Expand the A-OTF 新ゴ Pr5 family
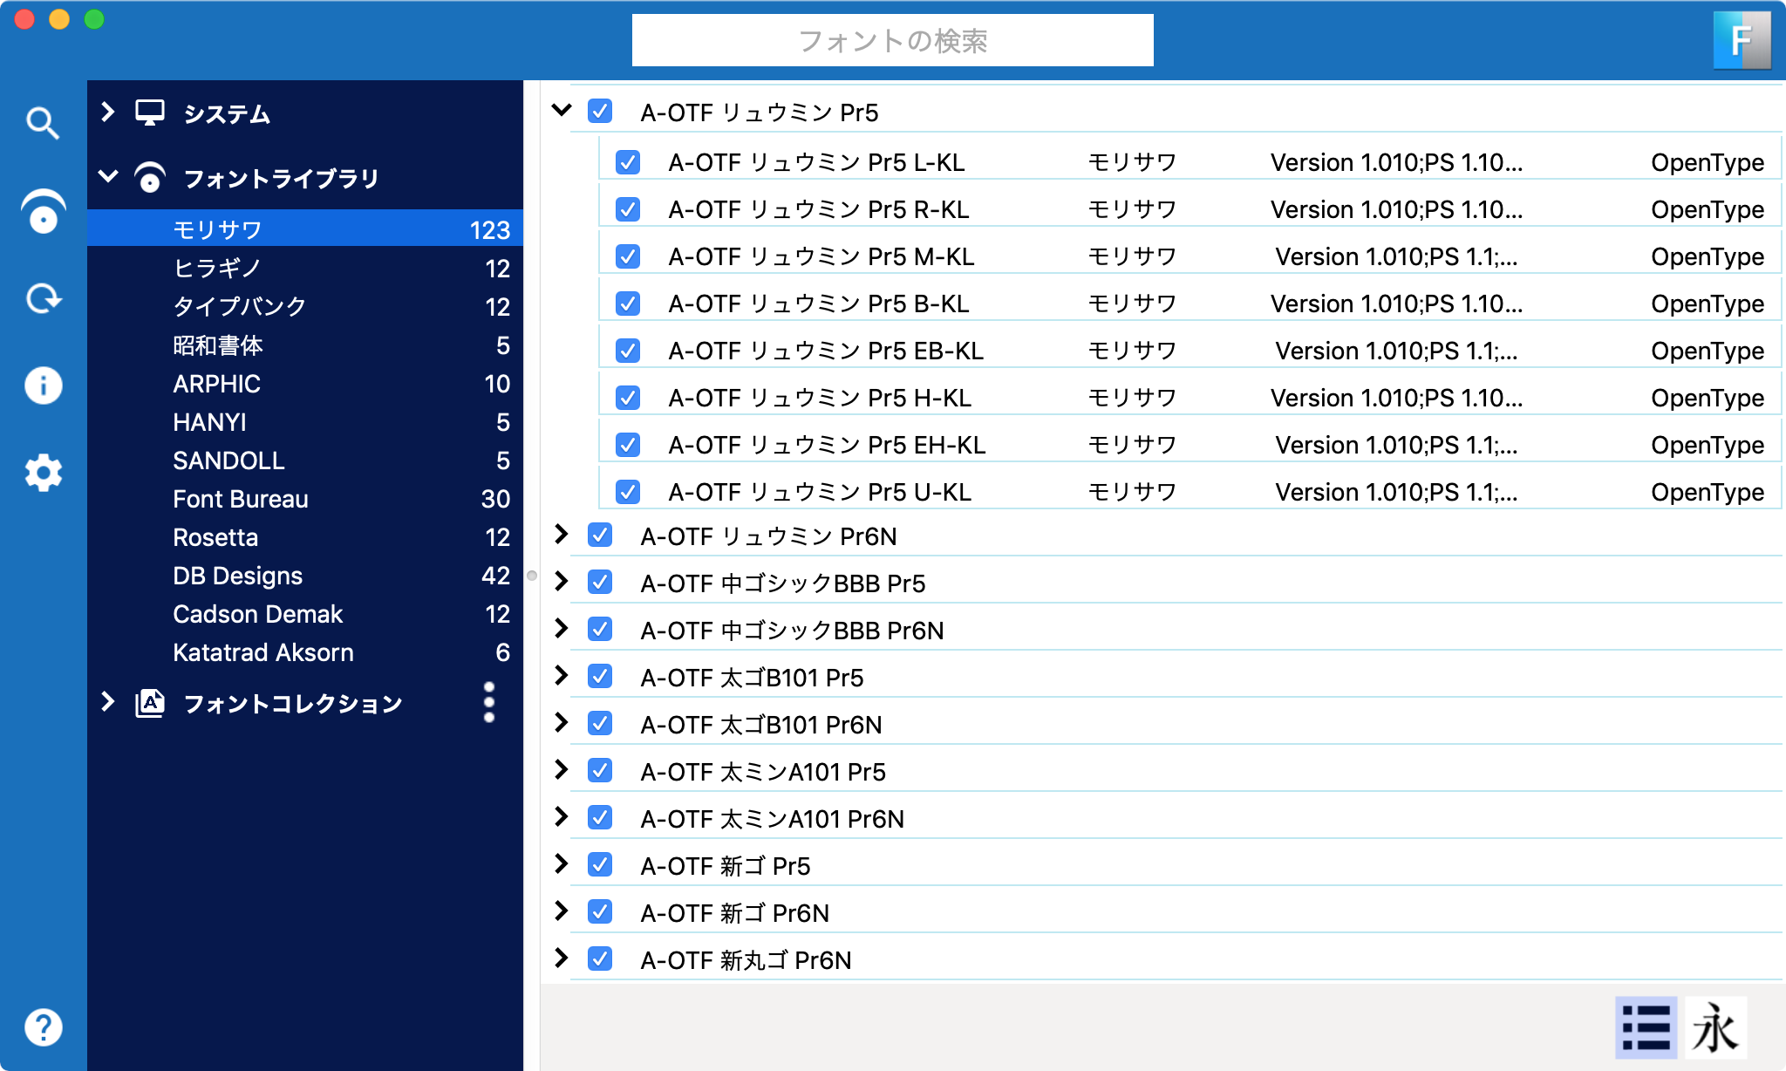 point(562,864)
